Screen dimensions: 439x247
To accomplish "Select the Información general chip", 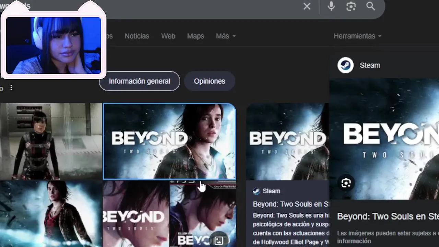I will tap(140, 81).
